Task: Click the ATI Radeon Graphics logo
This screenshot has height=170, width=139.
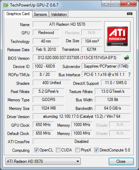Action: (x=117, y=36)
